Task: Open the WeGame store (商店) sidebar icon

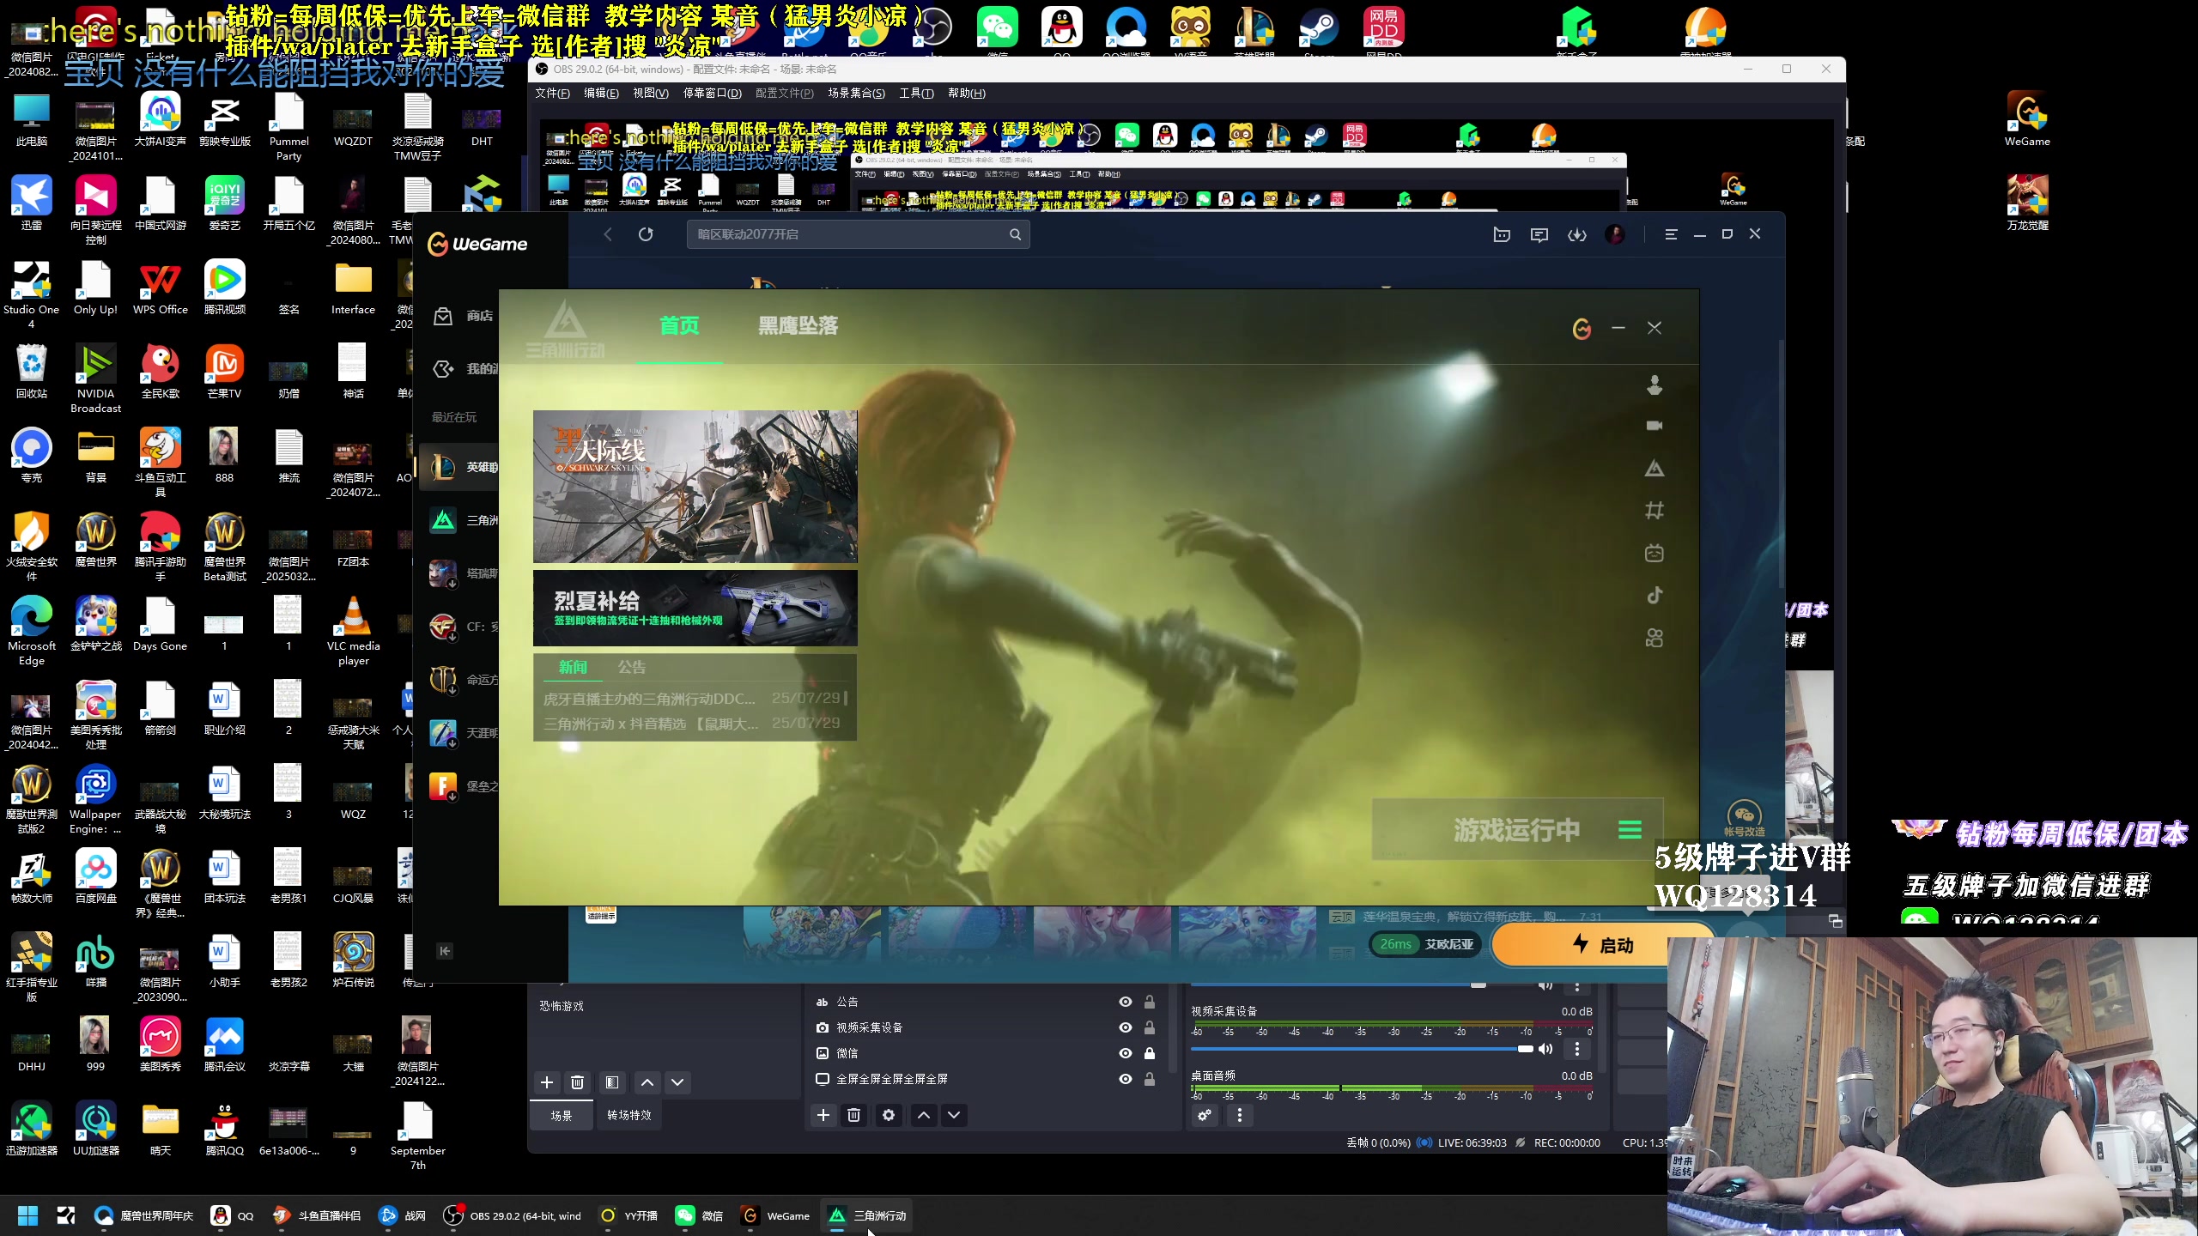Action: [x=443, y=316]
